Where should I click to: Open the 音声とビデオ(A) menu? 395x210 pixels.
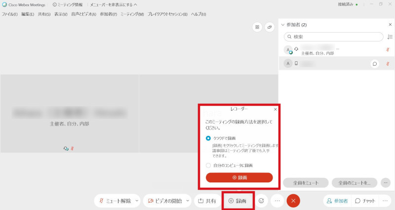pyautogui.click(x=83, y=14)
